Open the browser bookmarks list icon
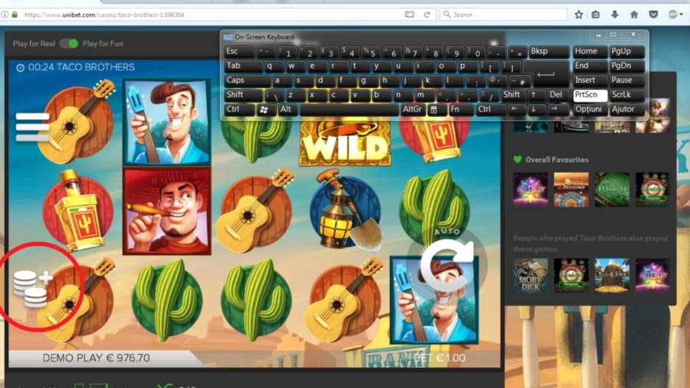The width and height of the screenshot is (690, 388). coord(595,15)
